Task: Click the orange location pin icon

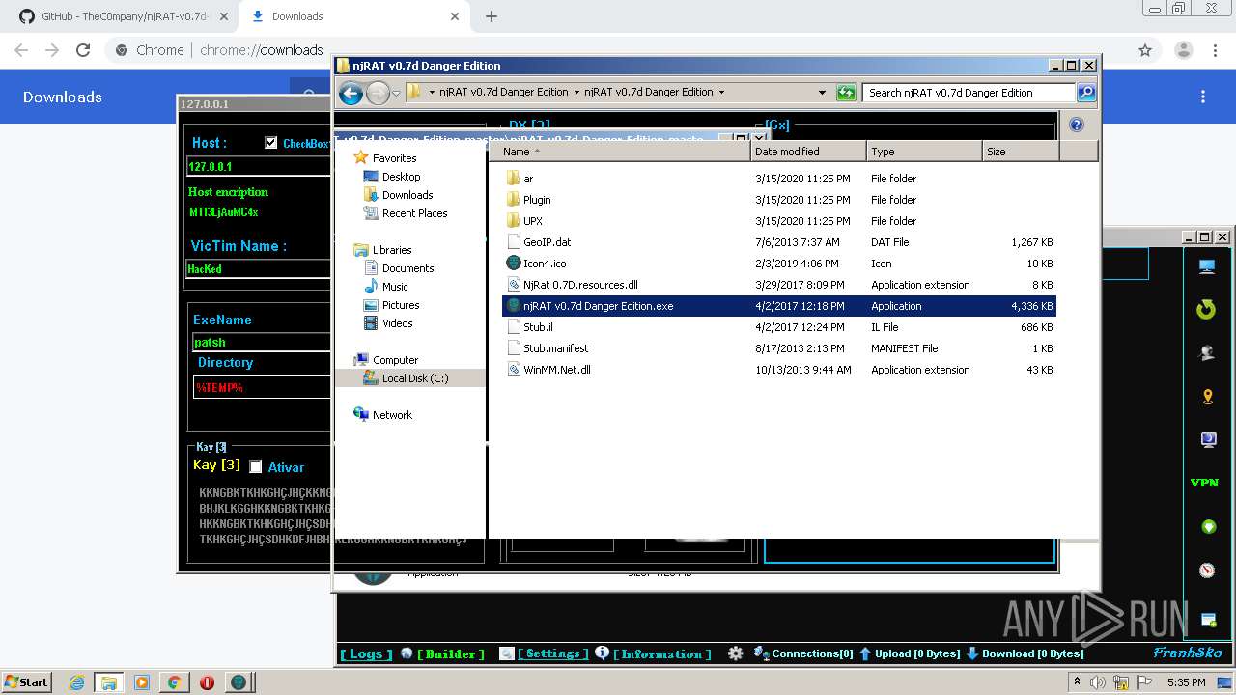Action: click(x=1207, y=397)
